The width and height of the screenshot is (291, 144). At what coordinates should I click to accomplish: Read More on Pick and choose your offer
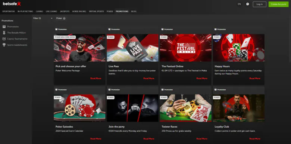[96, 79]
